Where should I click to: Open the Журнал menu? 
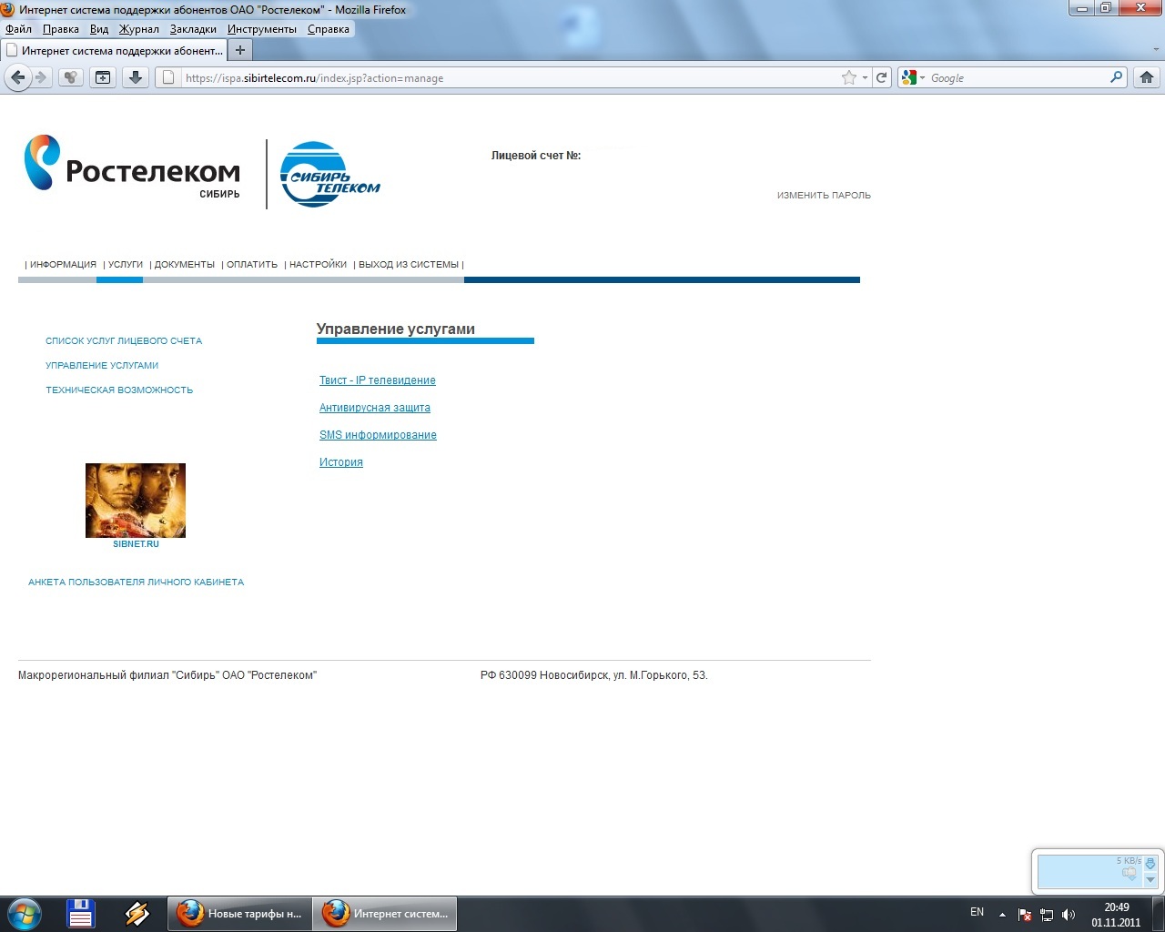pos(139,29)
